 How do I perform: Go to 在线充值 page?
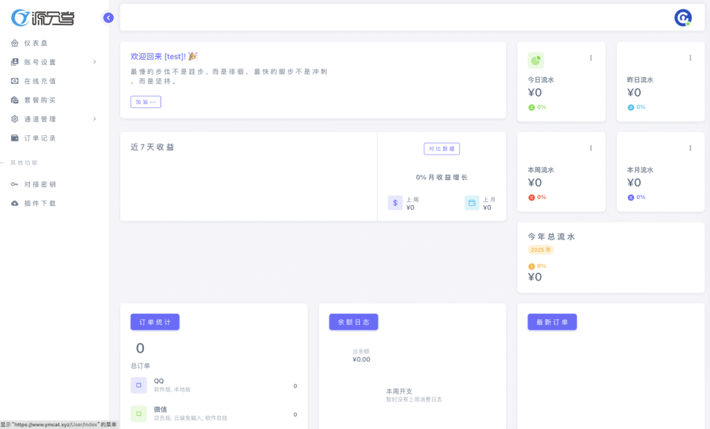pyautogui.click(x=40, y=81)
